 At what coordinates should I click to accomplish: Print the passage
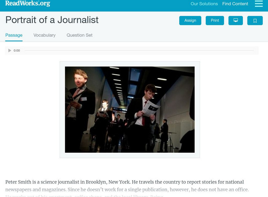pos(215,20)
